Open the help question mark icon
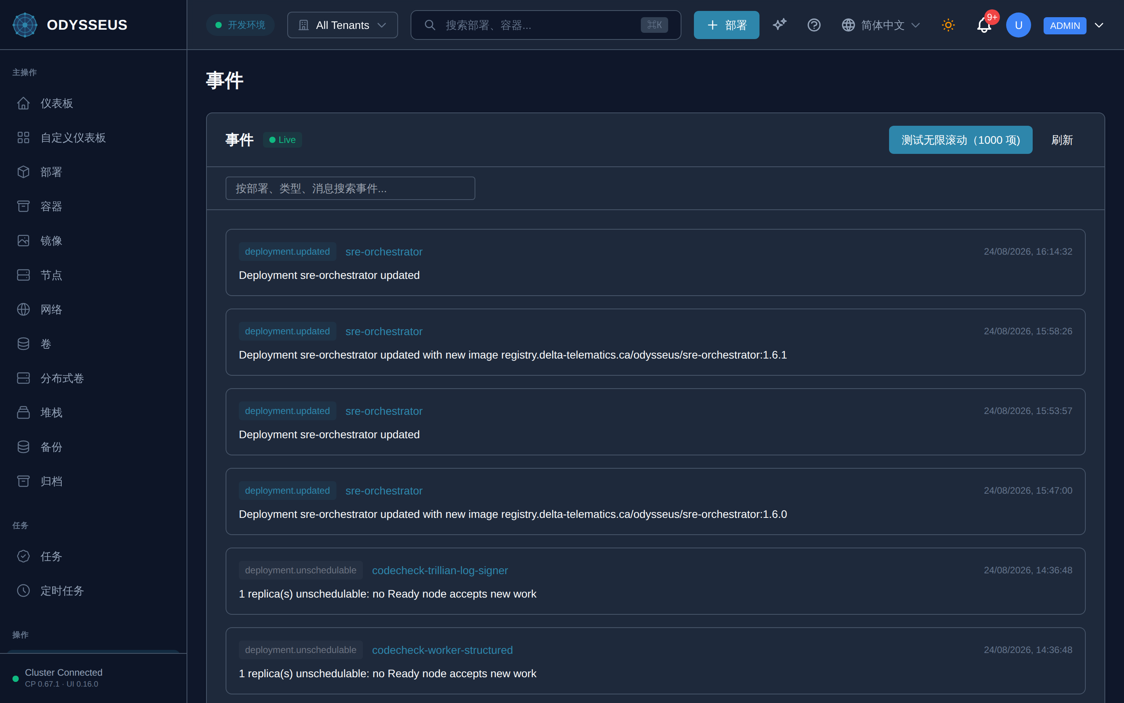Image resolution: width=1124 pixels, height=703 pixels. (814, 25)
